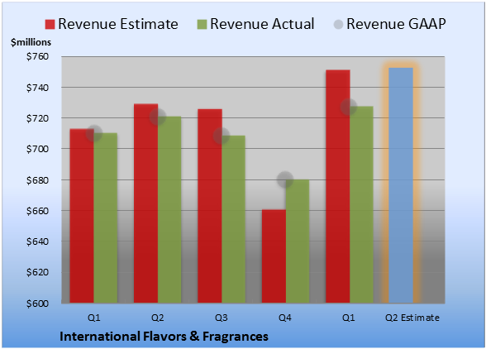The image size is (486, 349).
Task: Select the "Revenue Actual" legend label
Action: click(x=262, y=24)
